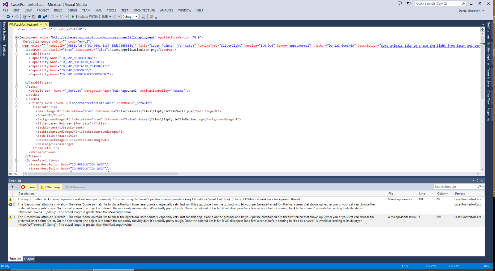495x271 pixels.
Task: Open the Server Explorer side tab
Action: coord(4,31)
